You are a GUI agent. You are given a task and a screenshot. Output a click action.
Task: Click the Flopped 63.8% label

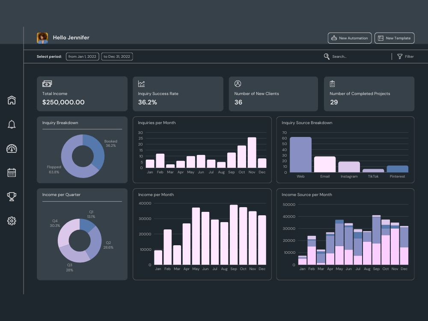54,169
